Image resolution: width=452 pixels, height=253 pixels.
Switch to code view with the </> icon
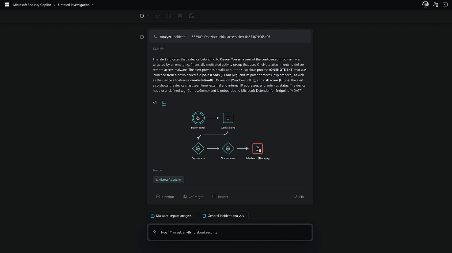[x=155, y=102]
